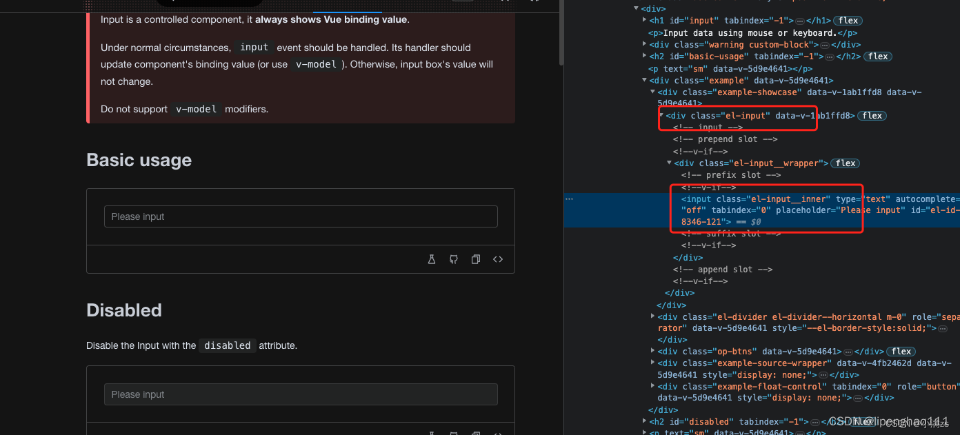The width and height of the screenshot is (960, 435).
Task: Select the 'prefix slot' comment node
Action: (731, 175)
